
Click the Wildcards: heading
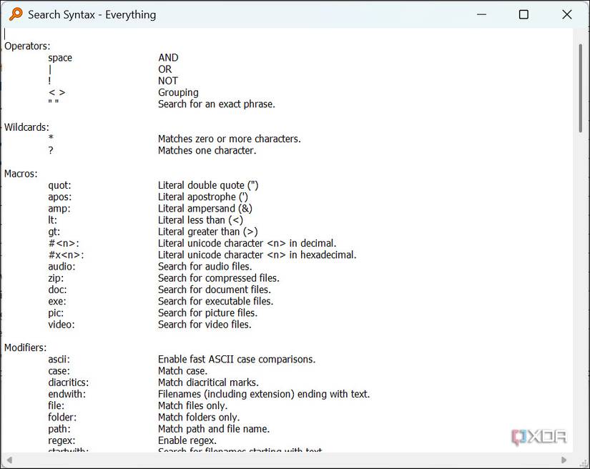click(26, 127)
